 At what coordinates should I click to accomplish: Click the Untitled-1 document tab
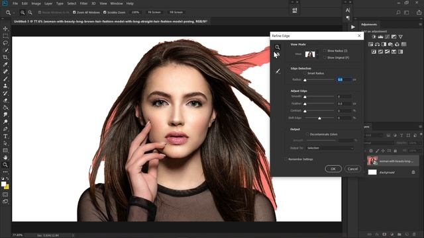[111, 21]
